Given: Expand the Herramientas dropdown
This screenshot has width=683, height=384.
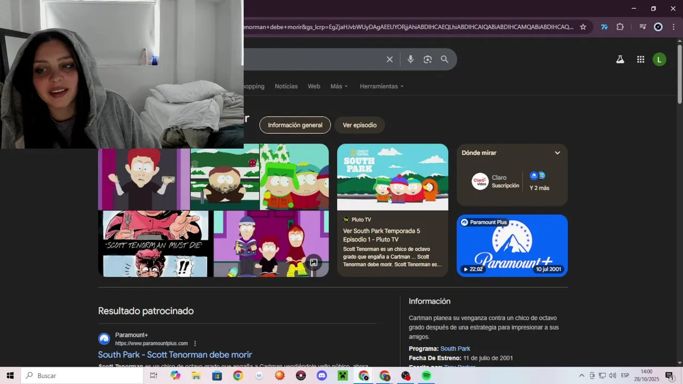Looking at the screenshot, I should tap(382, 86).
